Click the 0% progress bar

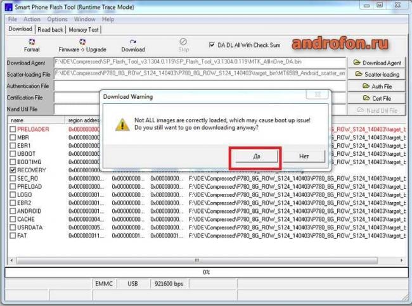(x=206, y=272)
